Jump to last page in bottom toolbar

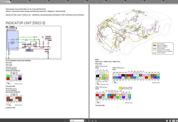click(89, 121)
